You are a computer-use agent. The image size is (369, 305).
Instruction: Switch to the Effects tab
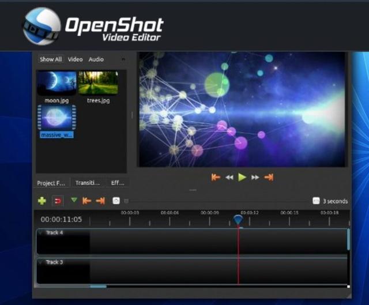117,183
